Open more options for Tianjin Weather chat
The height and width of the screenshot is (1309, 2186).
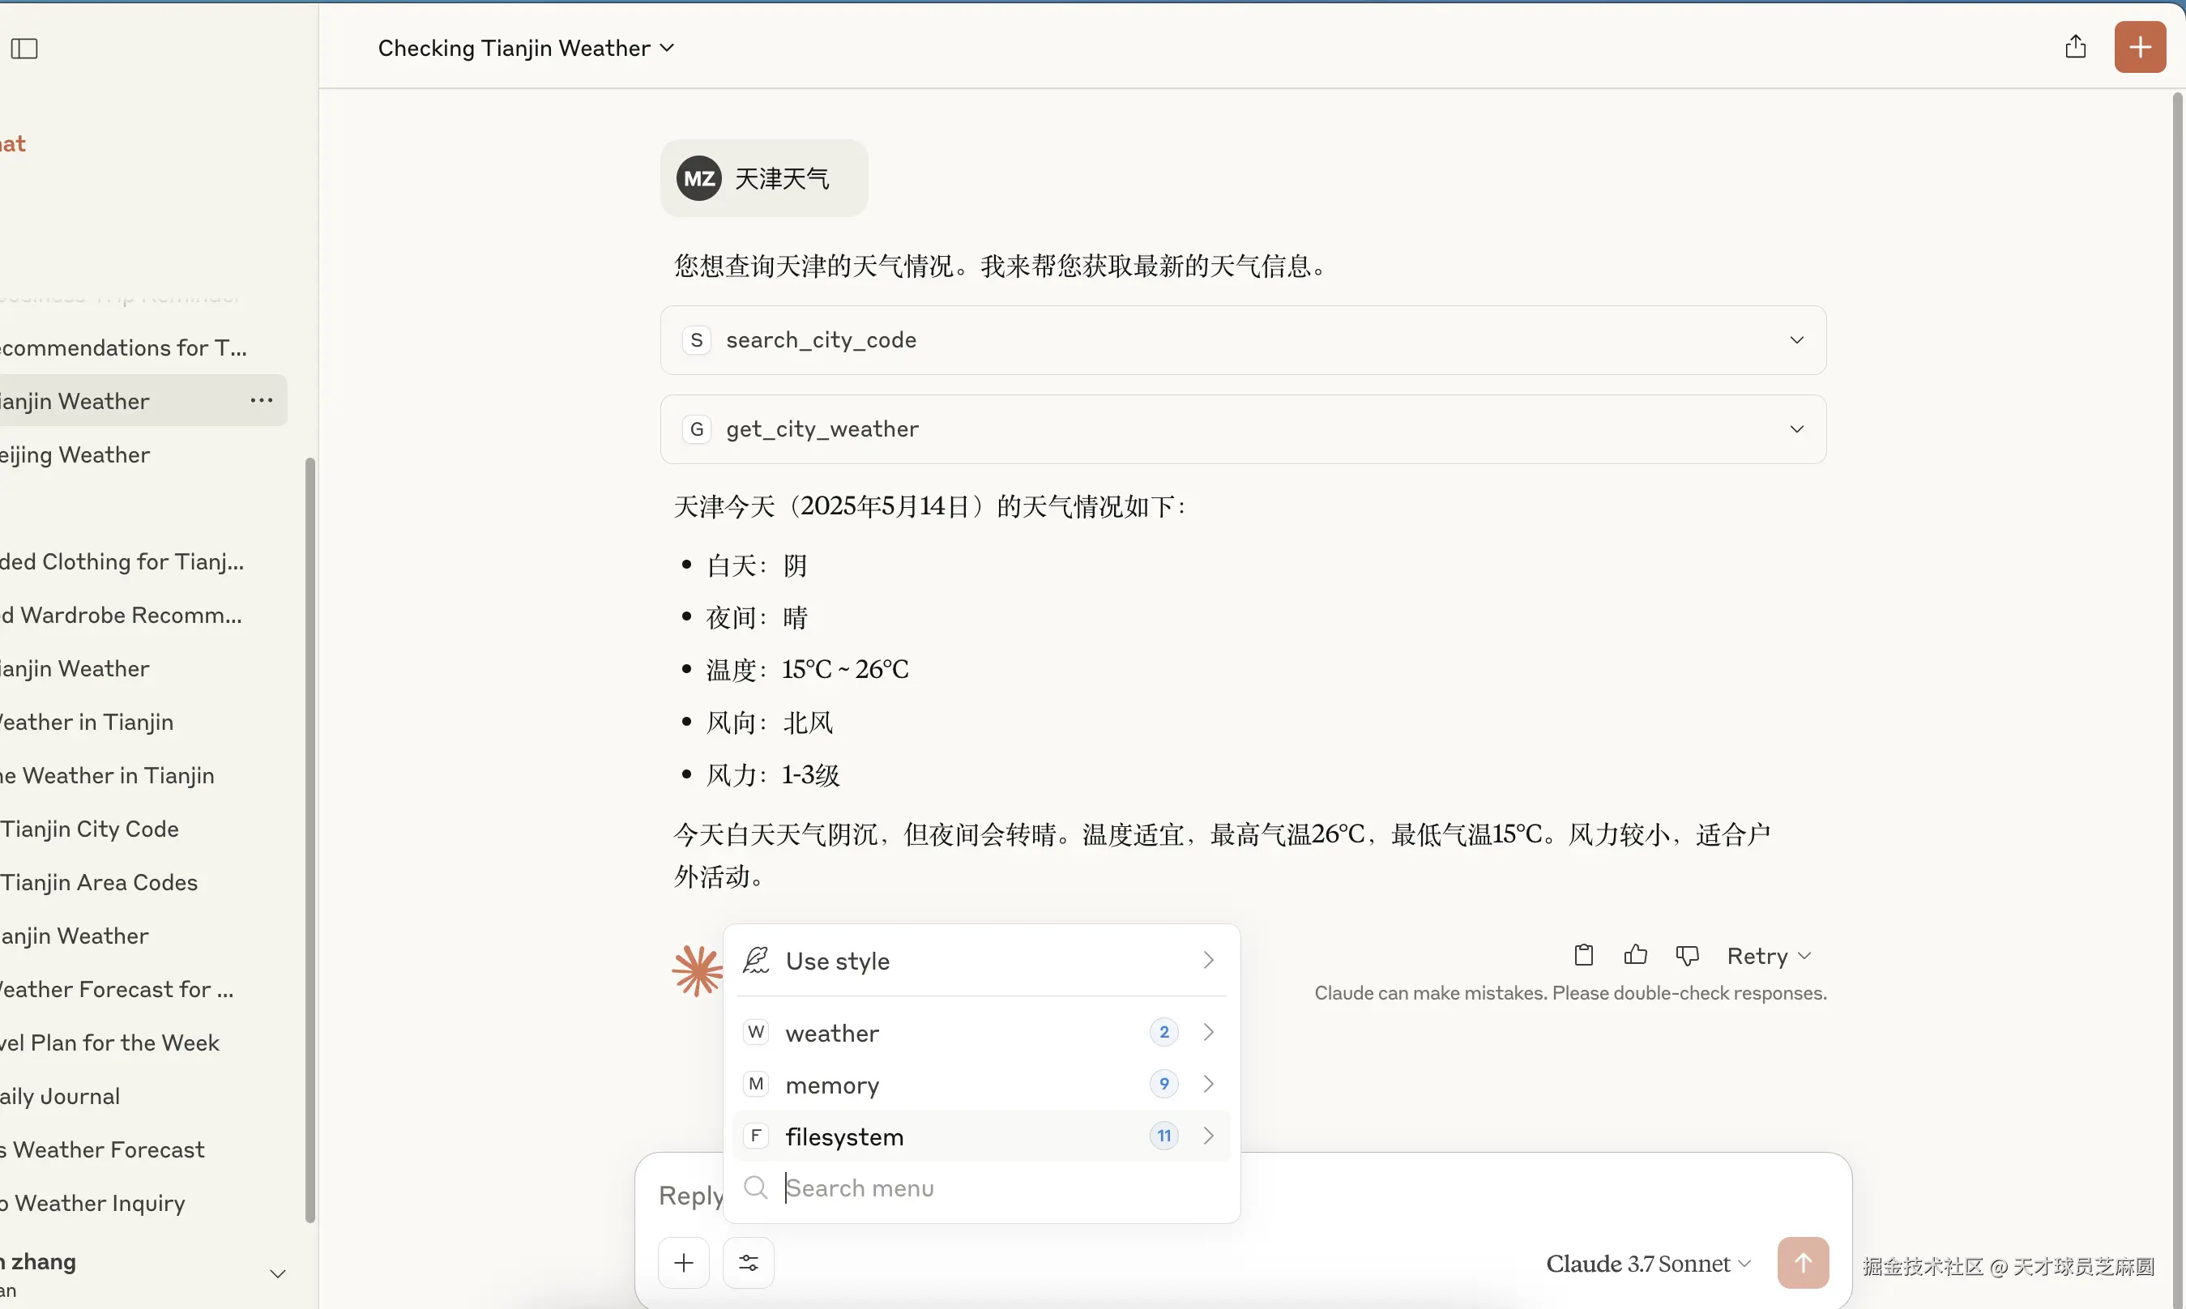click(x=260, y=401)
